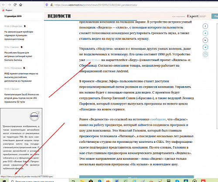Click the Volvo ad disclaimer text block
218x182 pixels.
pyautogui.click(x=21, y=147)
